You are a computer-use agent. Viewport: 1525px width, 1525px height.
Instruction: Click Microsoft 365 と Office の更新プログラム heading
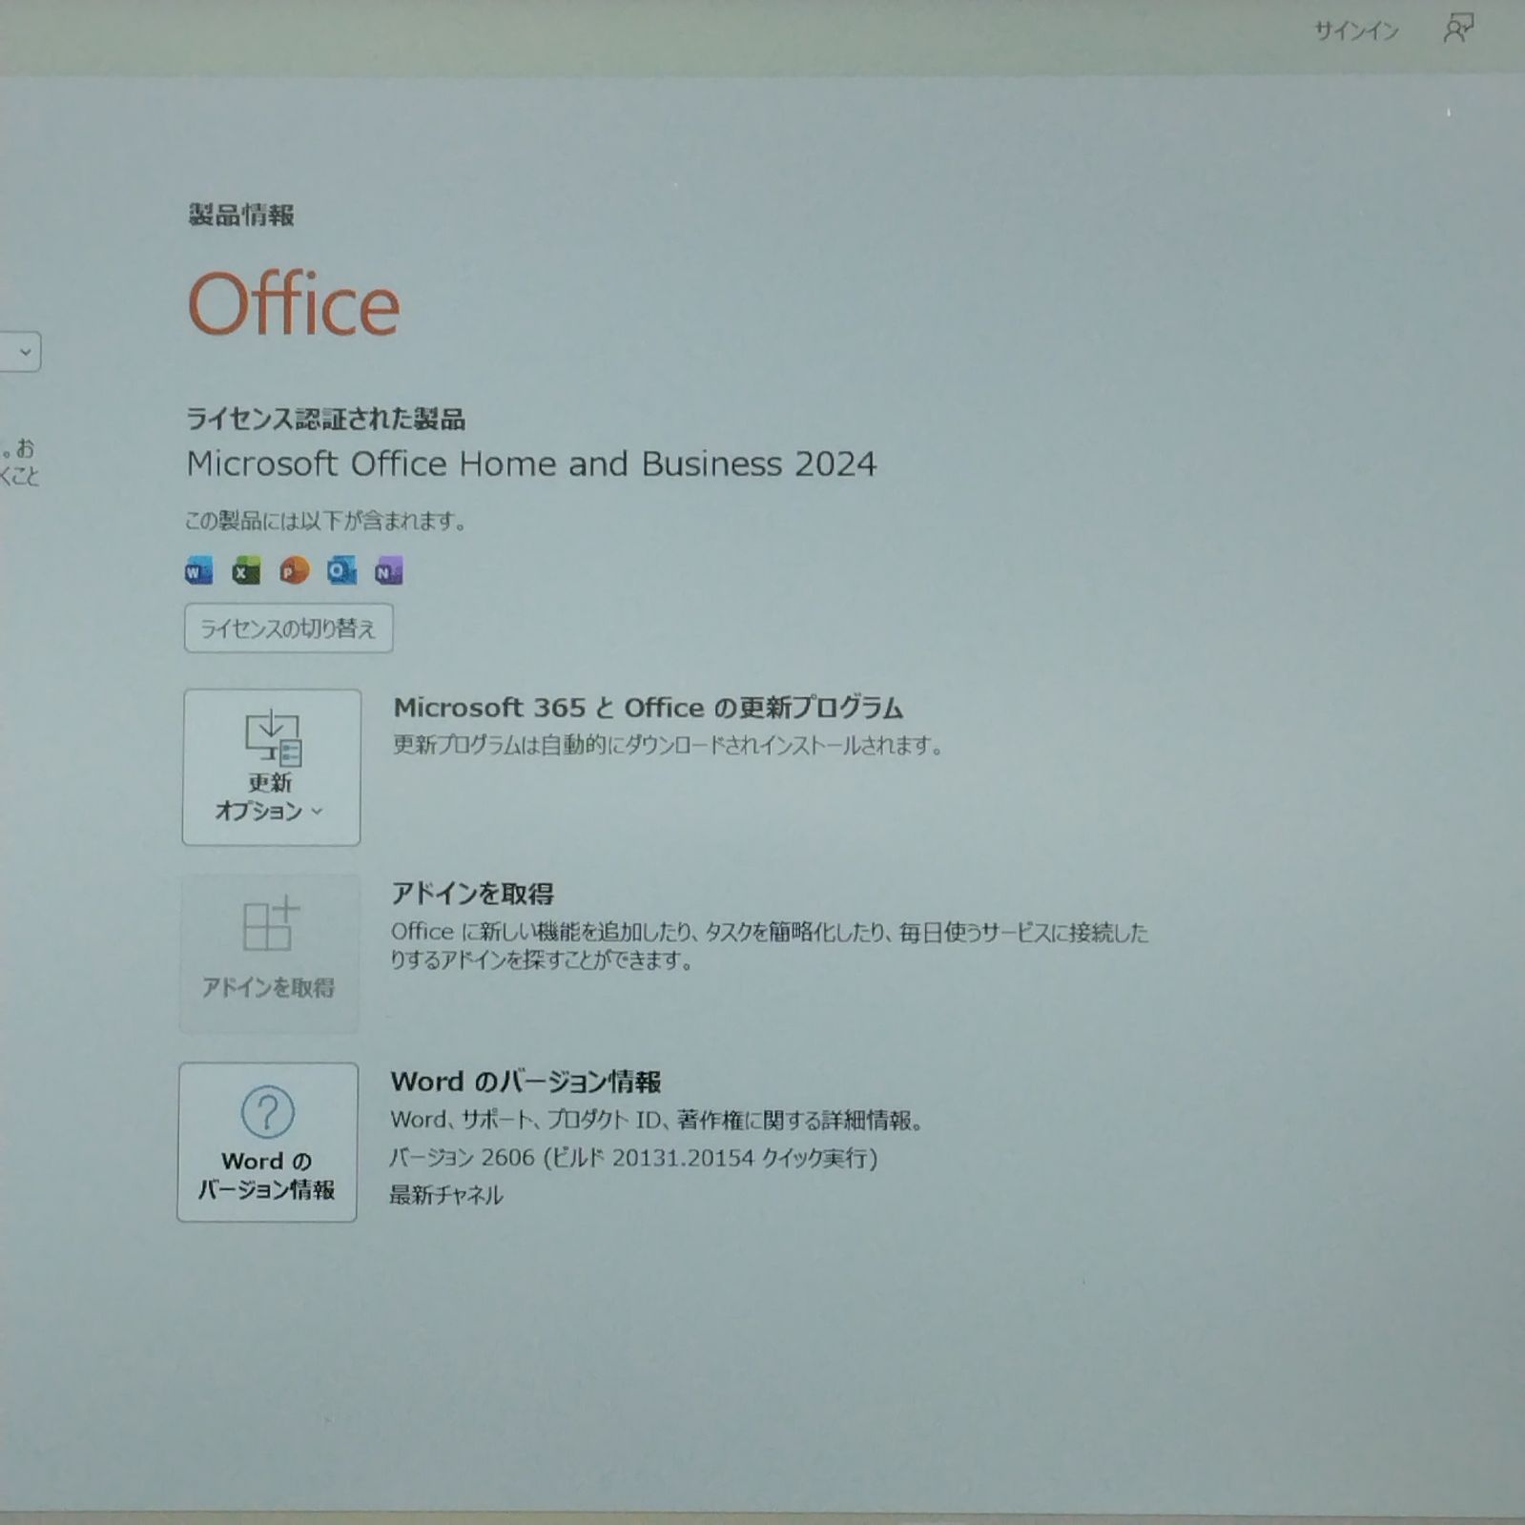coord(649,708)
